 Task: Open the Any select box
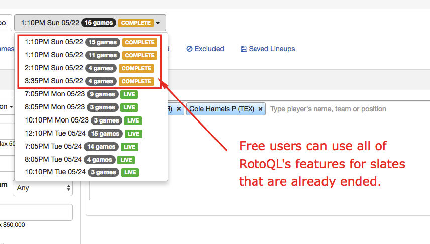tap(43, 188)
